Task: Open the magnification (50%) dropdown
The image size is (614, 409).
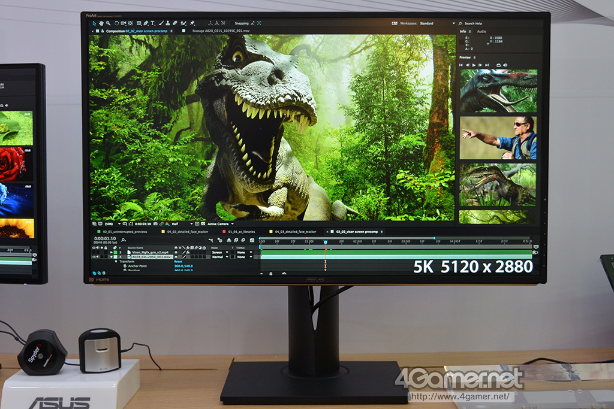Action: 112,224
